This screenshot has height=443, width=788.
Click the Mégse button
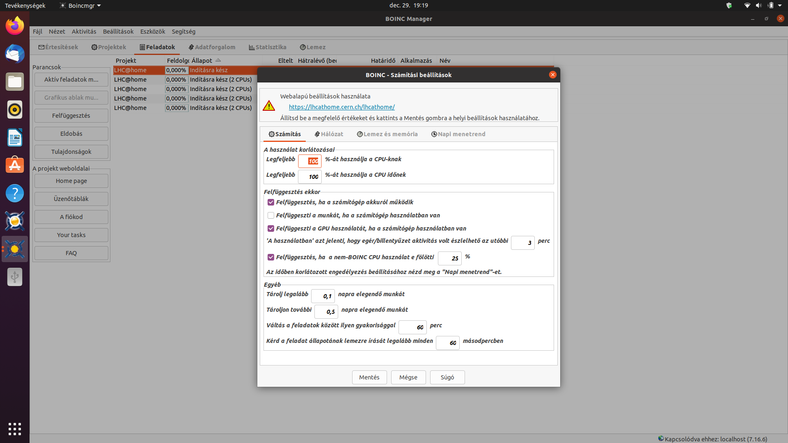click(408, 377)
